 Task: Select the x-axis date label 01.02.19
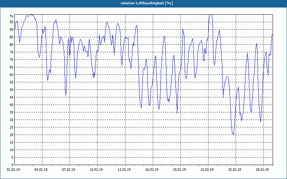click(13, 170)
